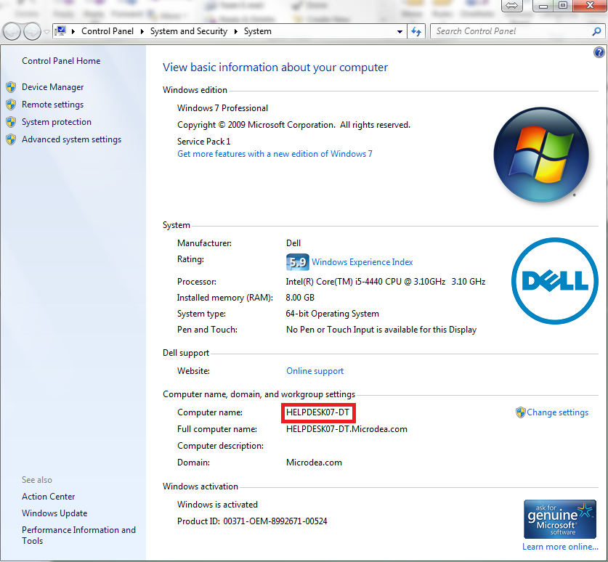Minimize the System window
The width and height of the screenshot is (608, 562).
coord(543,5)
